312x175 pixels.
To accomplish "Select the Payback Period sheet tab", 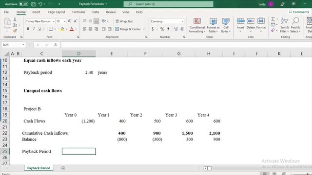I will [39, 168].
